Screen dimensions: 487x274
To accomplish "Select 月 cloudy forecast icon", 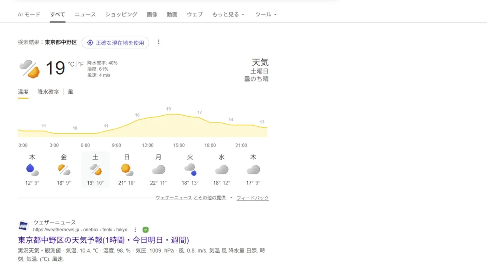I will [x=158, y=169].
